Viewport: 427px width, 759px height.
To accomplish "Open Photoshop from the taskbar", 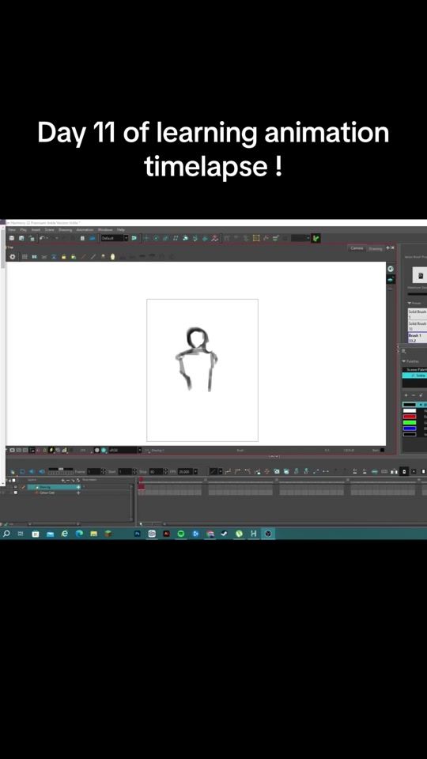I will pos(137,534).
